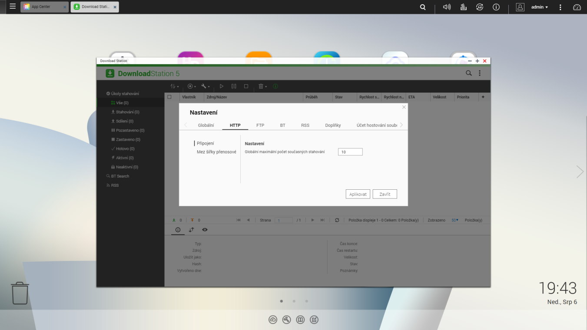Go to next desktop page arrow

pos(580,172)
